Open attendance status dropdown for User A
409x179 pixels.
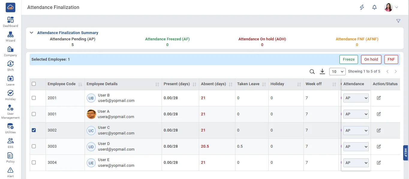[356, 114]
